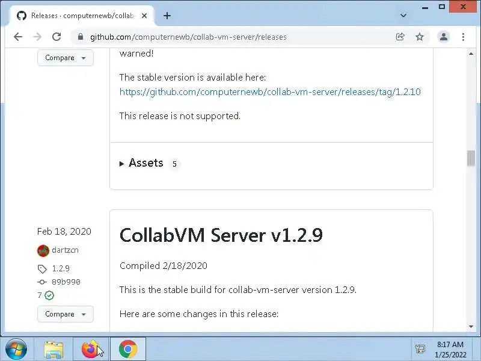
Task: Switch to Chrome in the taskbar
Action: [x=127, y=350]
